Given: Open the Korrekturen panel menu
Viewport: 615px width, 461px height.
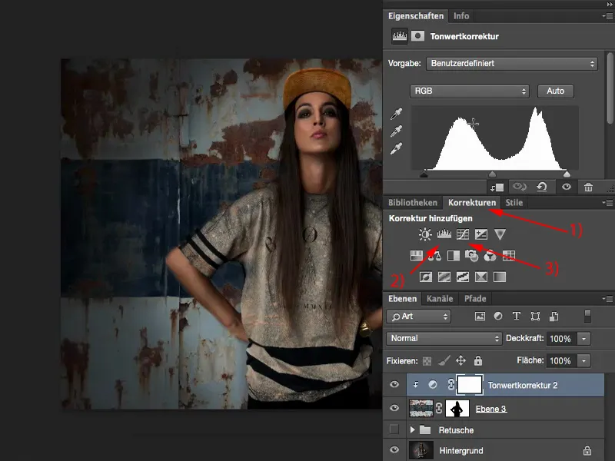Looking at the screenshot, I should coord(607,203).
